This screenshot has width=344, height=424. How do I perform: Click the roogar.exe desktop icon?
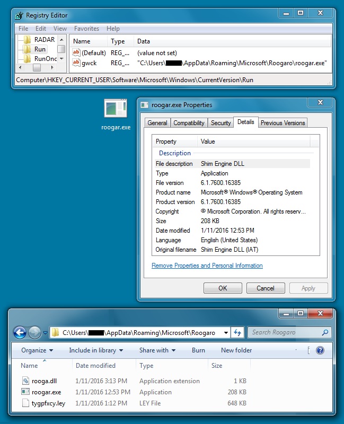tap(116, 109)
